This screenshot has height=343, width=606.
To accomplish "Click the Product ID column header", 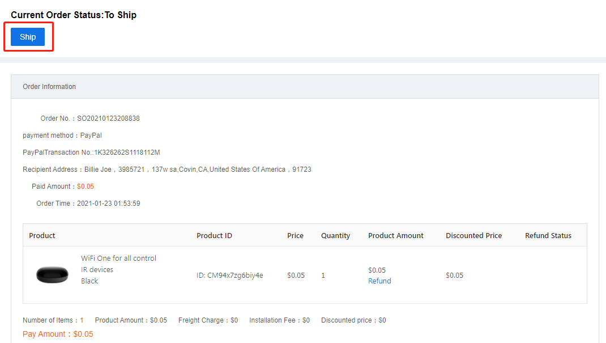I will [214, 235].
